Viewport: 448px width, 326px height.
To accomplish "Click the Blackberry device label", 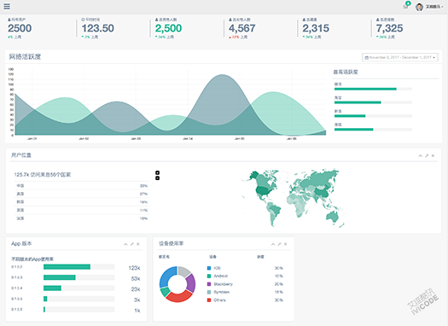I will (223, 284).
